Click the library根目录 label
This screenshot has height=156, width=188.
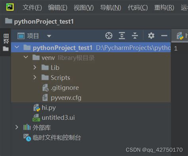click(76, 58)
